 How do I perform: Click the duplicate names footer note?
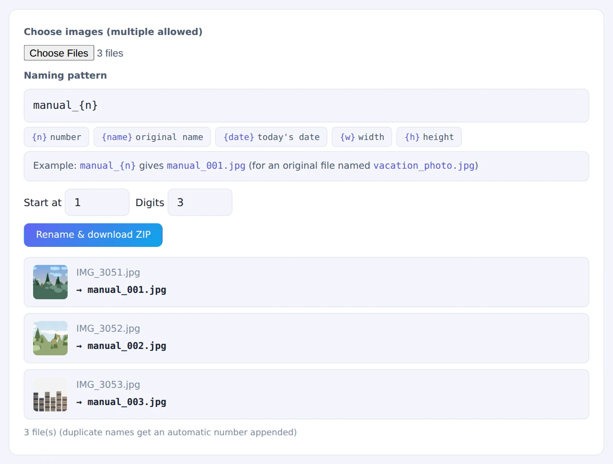tap(160, 432)
